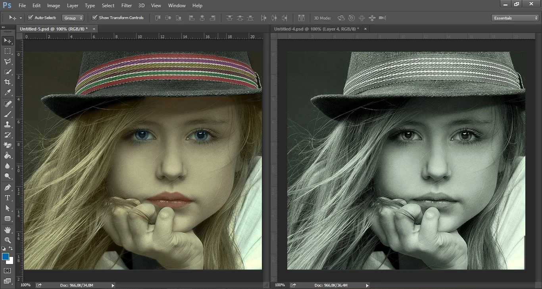This screenshot has width=542, height=289.
Task: Click the align top edges button
Action: point(158,18)
